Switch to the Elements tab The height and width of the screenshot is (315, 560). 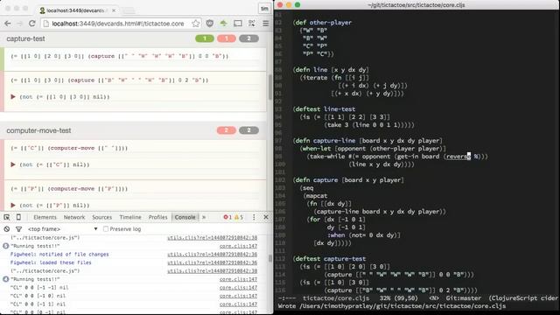coord(45,217)
